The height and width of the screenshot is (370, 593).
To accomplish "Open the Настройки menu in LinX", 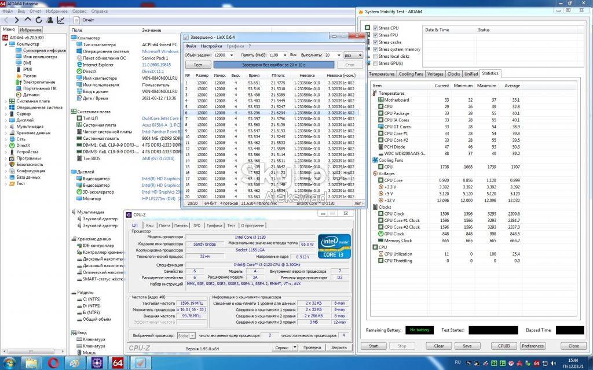I will tap(211, 46).
